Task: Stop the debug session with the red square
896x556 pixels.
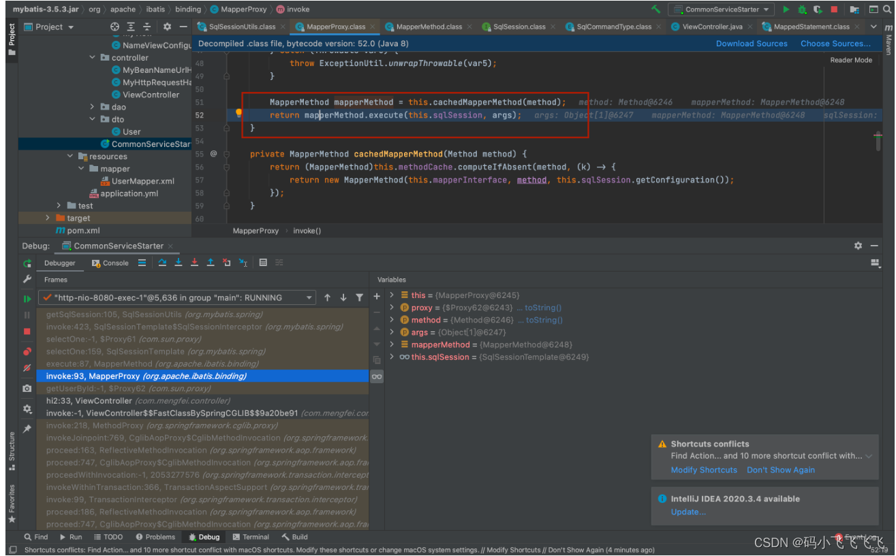Action: [27, 331]
